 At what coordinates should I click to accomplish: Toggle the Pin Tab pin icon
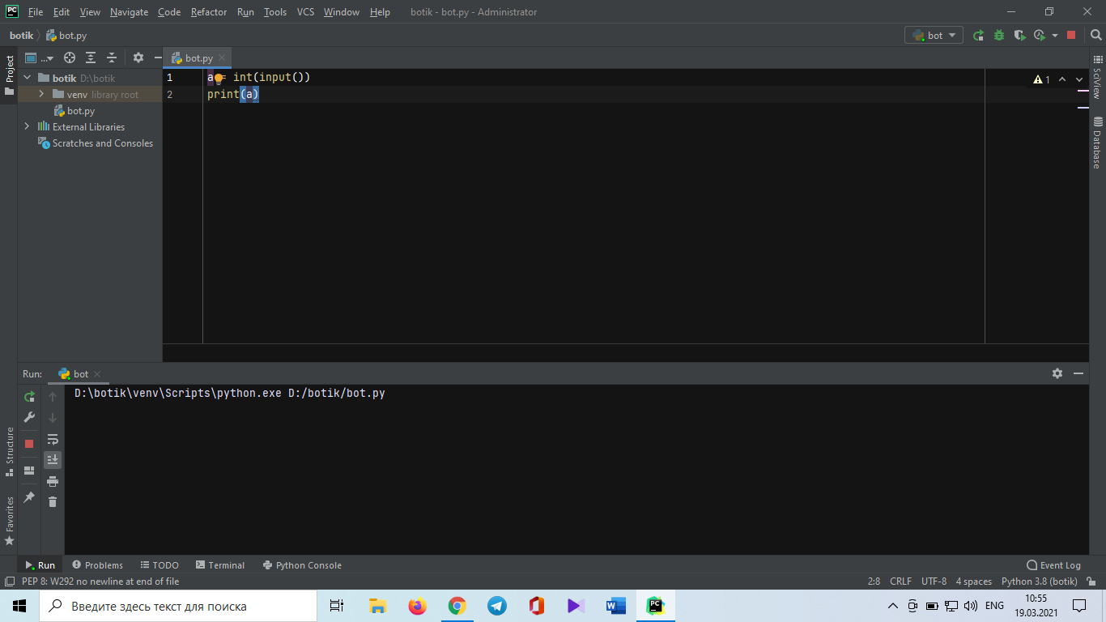[x=29, y=497]
